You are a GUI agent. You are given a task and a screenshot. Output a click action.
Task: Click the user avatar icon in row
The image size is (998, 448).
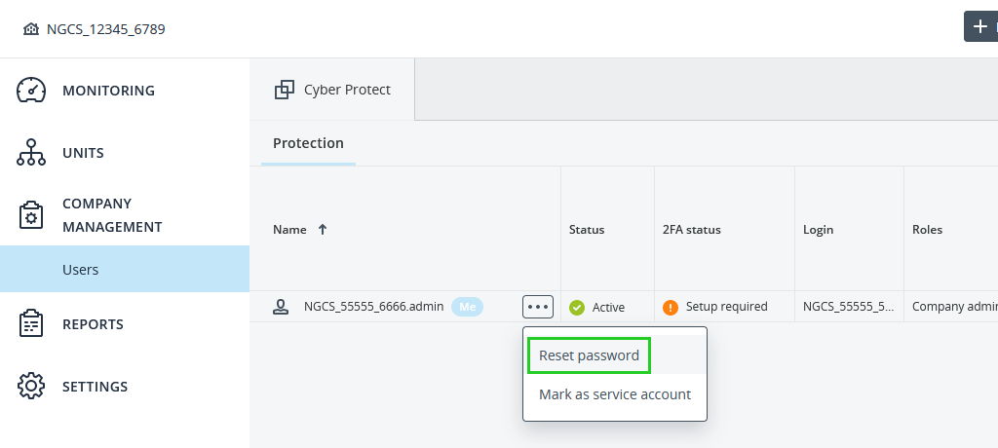(x=281, y=307)
